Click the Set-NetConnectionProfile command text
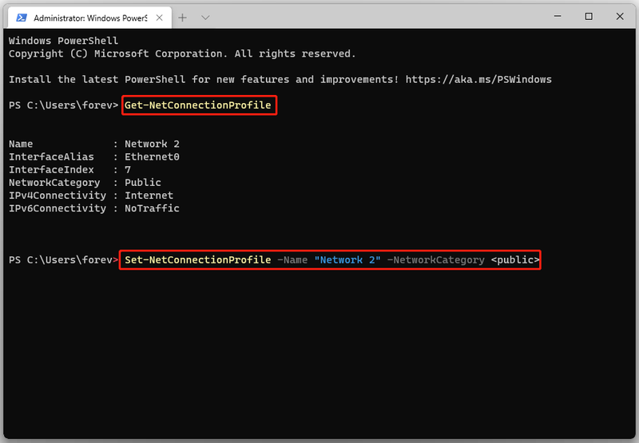The image size is (639, 443). [x=197, y=259]
